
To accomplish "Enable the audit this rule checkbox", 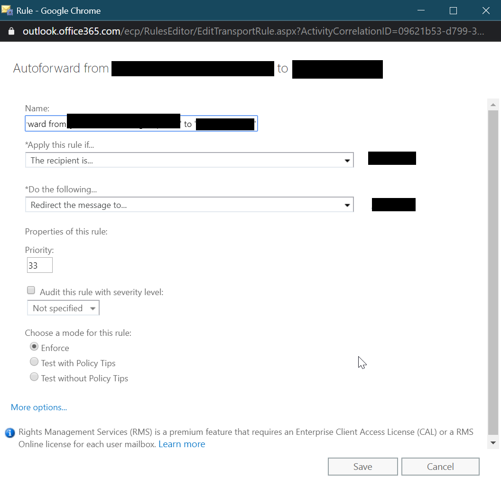I will coord(31,289).
